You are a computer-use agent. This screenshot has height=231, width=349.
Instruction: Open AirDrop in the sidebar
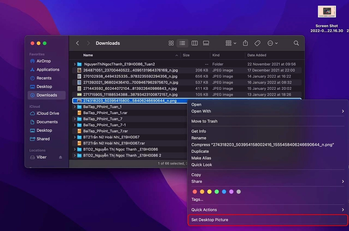(43, 61)
